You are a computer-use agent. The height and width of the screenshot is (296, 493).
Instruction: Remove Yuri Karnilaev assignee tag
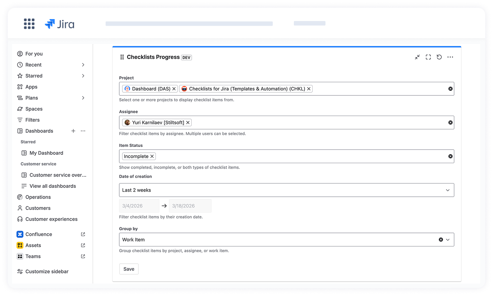point(188,123)
